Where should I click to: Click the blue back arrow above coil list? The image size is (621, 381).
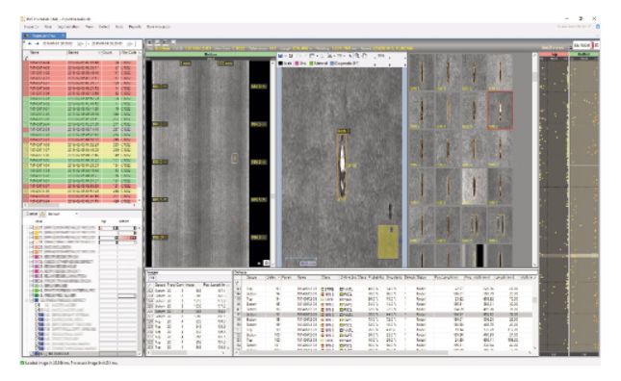click(29, 43)
